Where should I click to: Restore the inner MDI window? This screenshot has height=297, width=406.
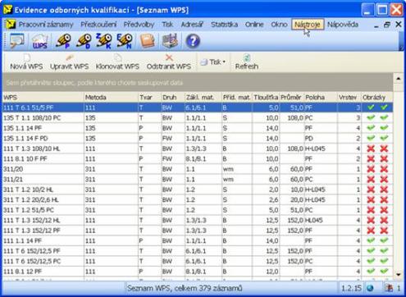[387, 25]
